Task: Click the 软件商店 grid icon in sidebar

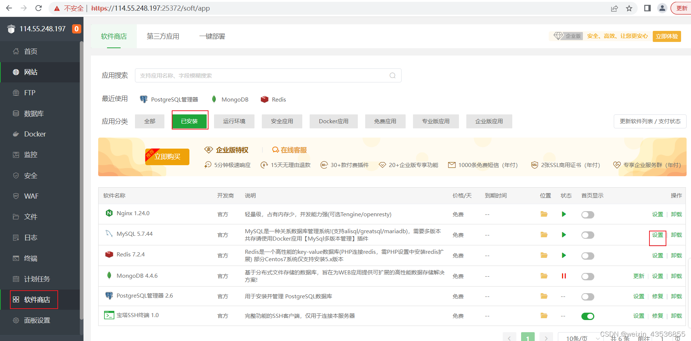Action: 16,299
